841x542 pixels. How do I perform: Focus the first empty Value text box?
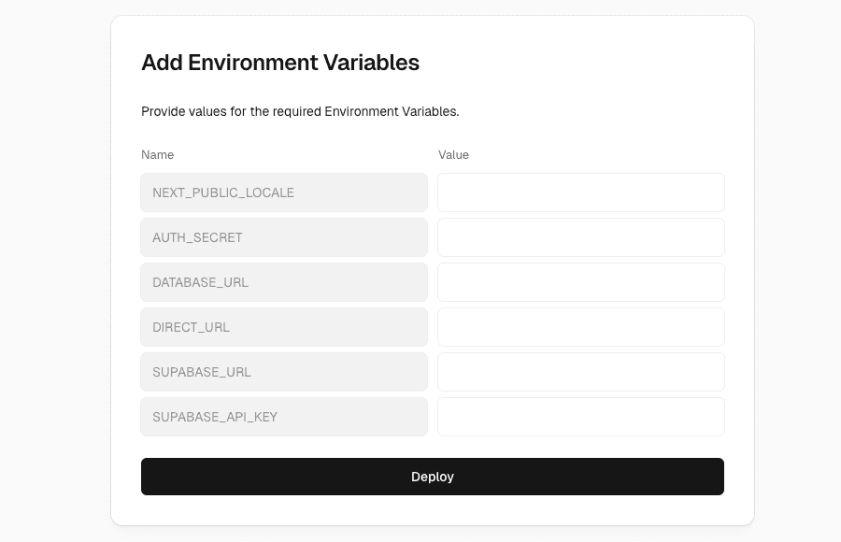[x=580, y=193]
